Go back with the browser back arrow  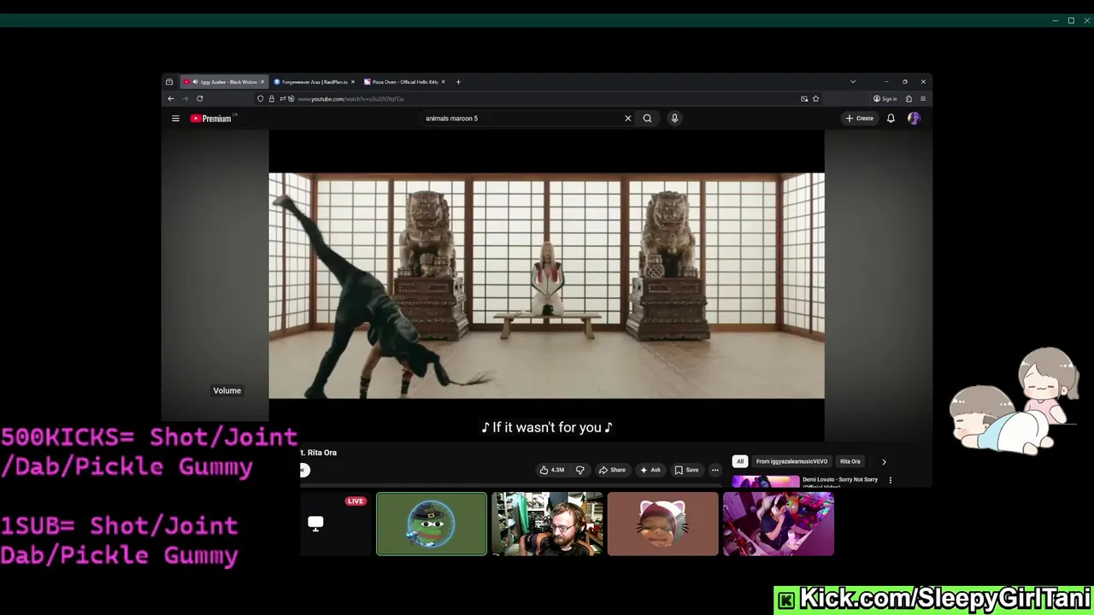(x=171, y=98)
